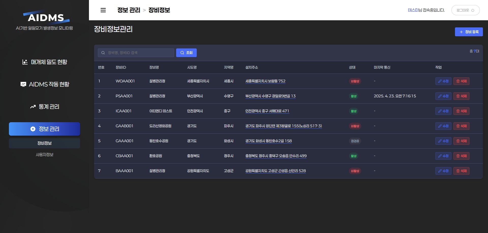Select device ID WOAA001 cell

125,81
